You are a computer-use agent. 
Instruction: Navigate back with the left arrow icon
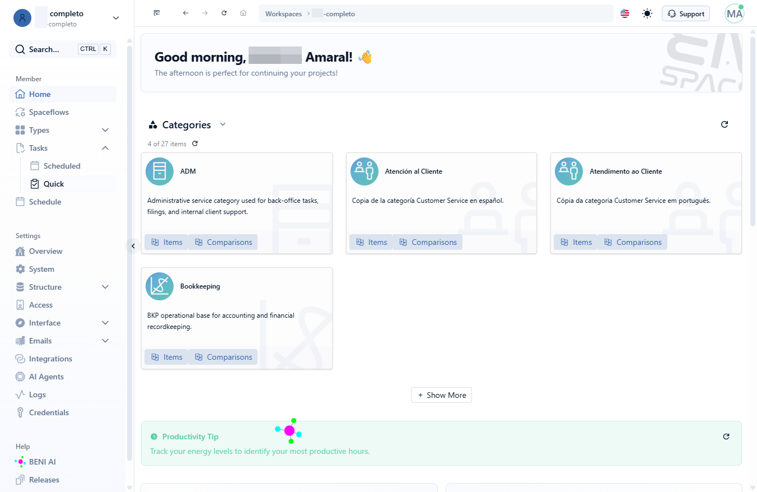[186, 13]
